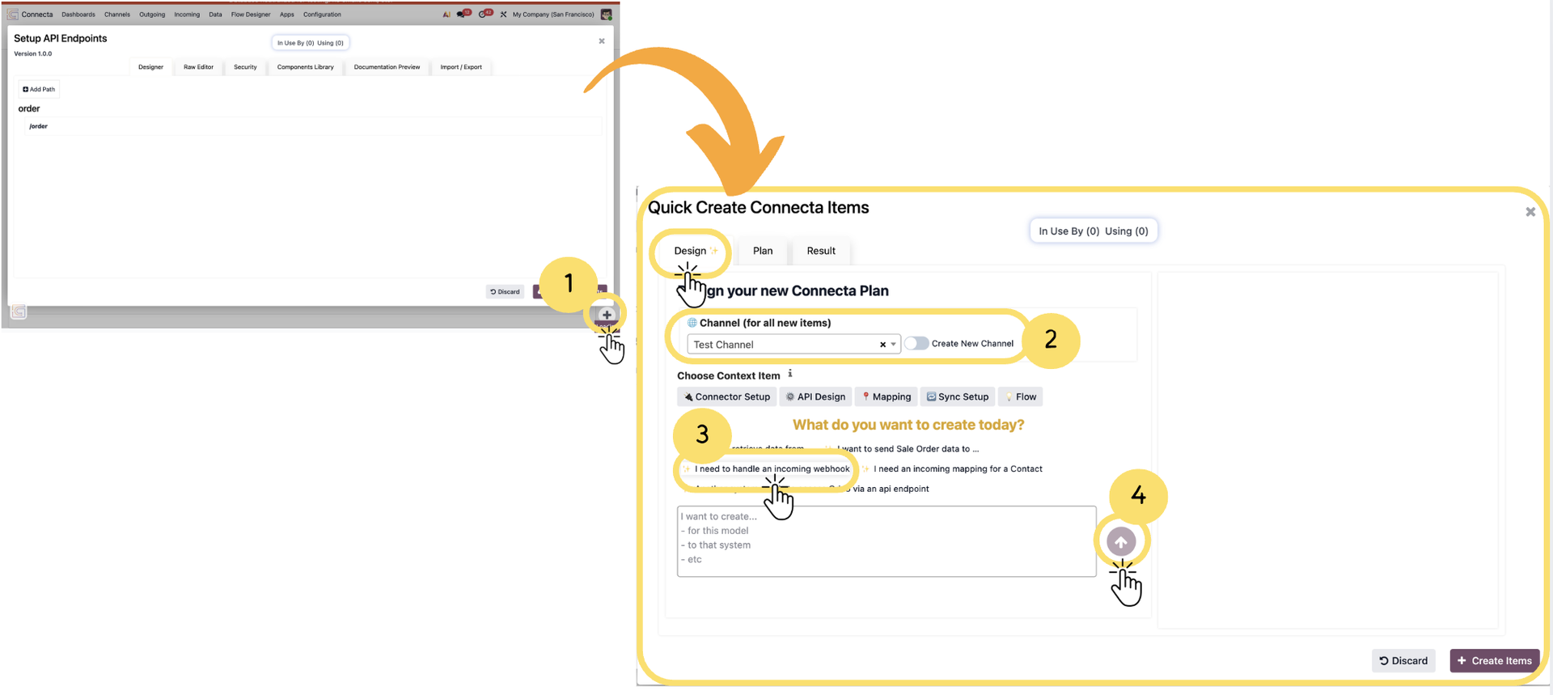Clear Test Channel with the x icon
This screenshot has height=695, width=1553.
click(882, 345)
